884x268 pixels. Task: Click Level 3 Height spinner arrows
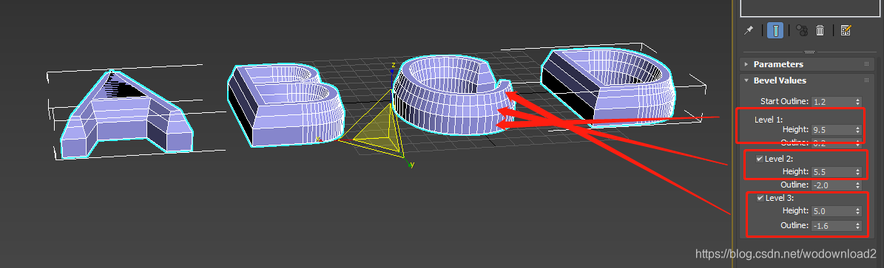[858, 212]
